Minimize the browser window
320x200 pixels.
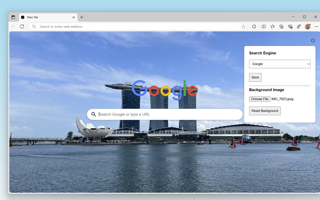[293, 17]
